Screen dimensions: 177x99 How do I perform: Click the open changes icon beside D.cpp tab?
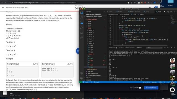(x=168, y=12)
